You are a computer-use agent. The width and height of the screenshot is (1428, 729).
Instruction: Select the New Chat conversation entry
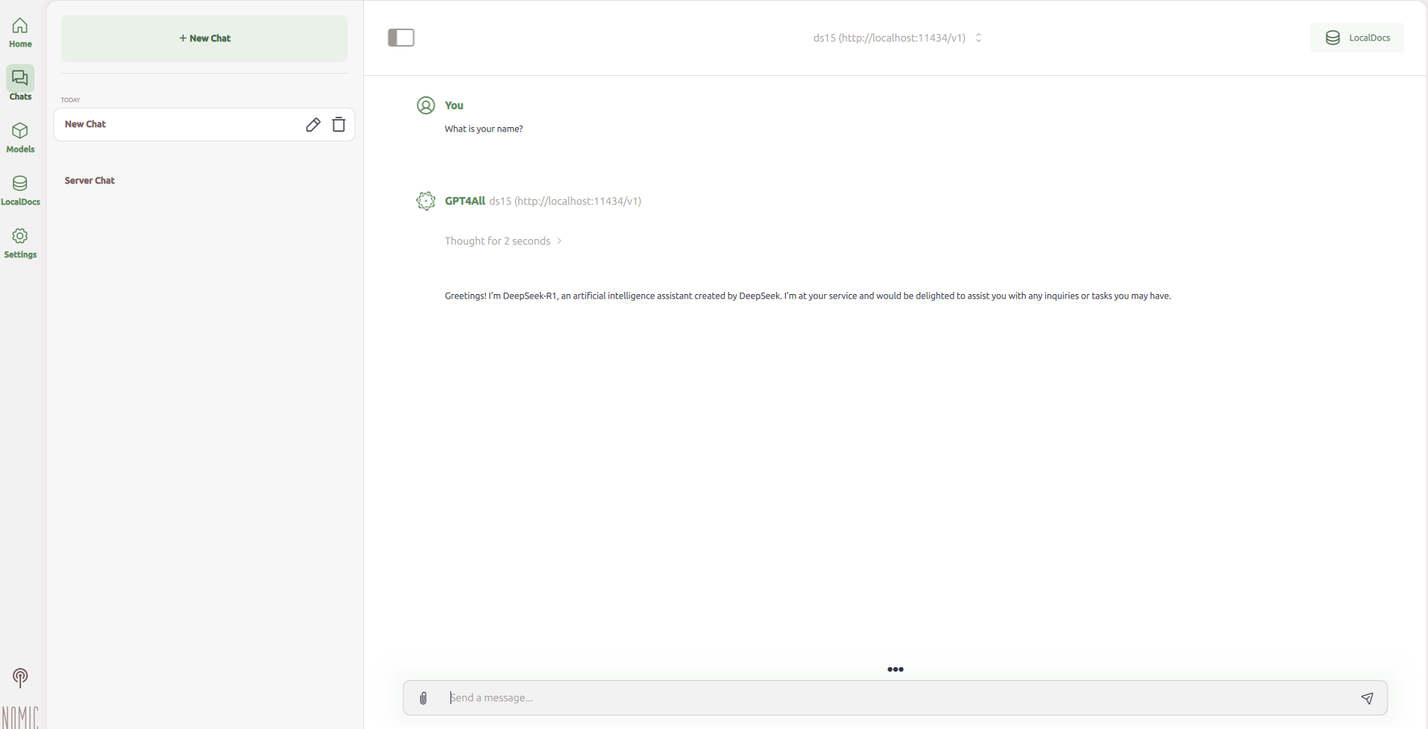(x=205, y=124)
